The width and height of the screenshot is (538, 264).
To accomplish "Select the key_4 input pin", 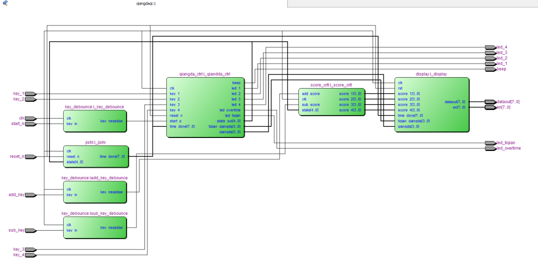I will point(30,255).
